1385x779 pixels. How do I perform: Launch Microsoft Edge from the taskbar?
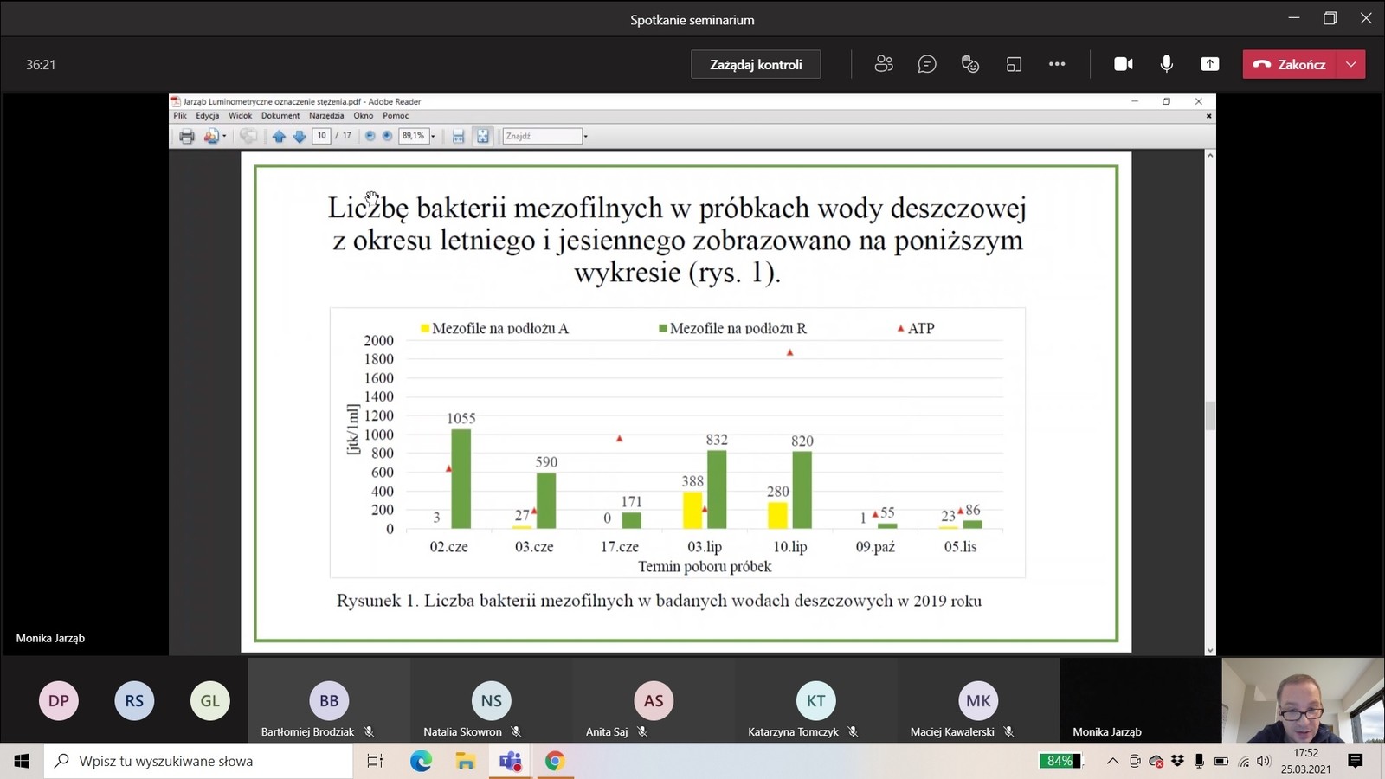point(421,761)
